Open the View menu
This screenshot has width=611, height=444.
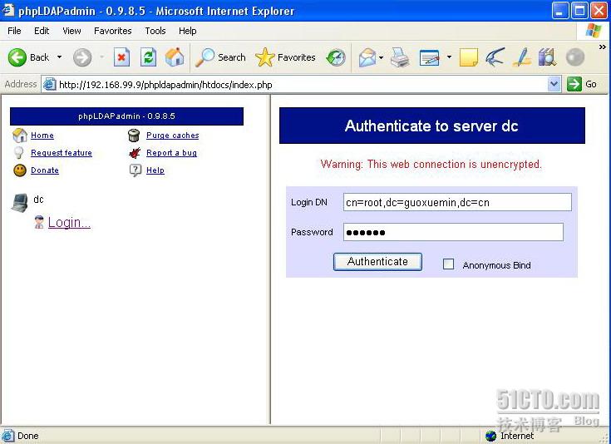(x=71, y=31)
